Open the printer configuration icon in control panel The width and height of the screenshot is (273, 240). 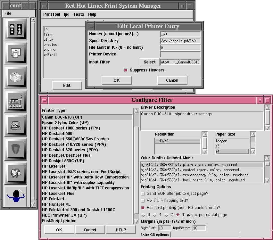(16, 77)
